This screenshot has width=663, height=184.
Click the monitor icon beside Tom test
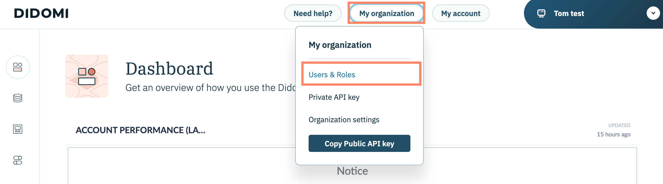pyautogui.click(x=541, y=13)
